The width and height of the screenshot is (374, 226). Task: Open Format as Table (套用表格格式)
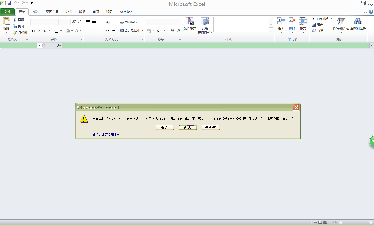tap(205, 26)
